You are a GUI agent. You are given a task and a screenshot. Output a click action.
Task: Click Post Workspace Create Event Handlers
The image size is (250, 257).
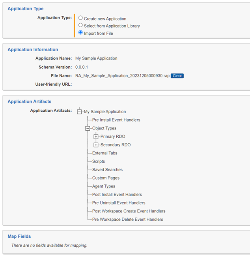pyautogui.click(x=129, y=211)
